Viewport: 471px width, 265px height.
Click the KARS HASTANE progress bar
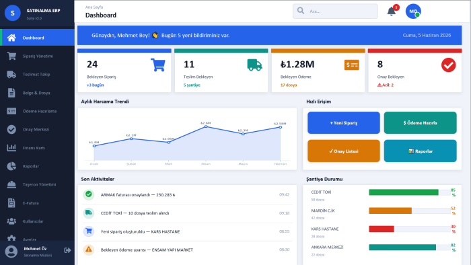coord(410,229)
